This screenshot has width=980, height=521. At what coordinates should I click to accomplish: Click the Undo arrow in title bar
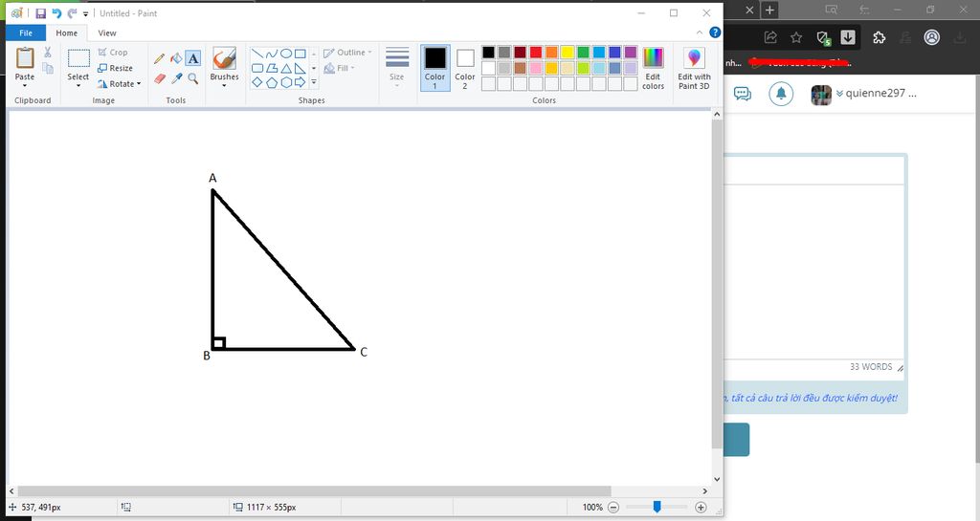[56, 13]
